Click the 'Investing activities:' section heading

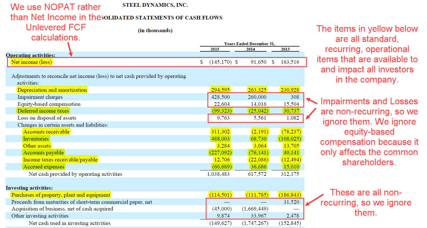[29, 188]
